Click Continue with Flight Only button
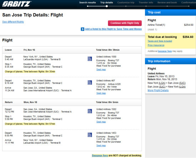 pos(125,23)
